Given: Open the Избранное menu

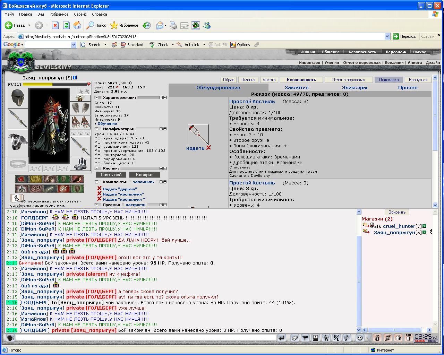Looking at the screenshot, I should (59, 14).
